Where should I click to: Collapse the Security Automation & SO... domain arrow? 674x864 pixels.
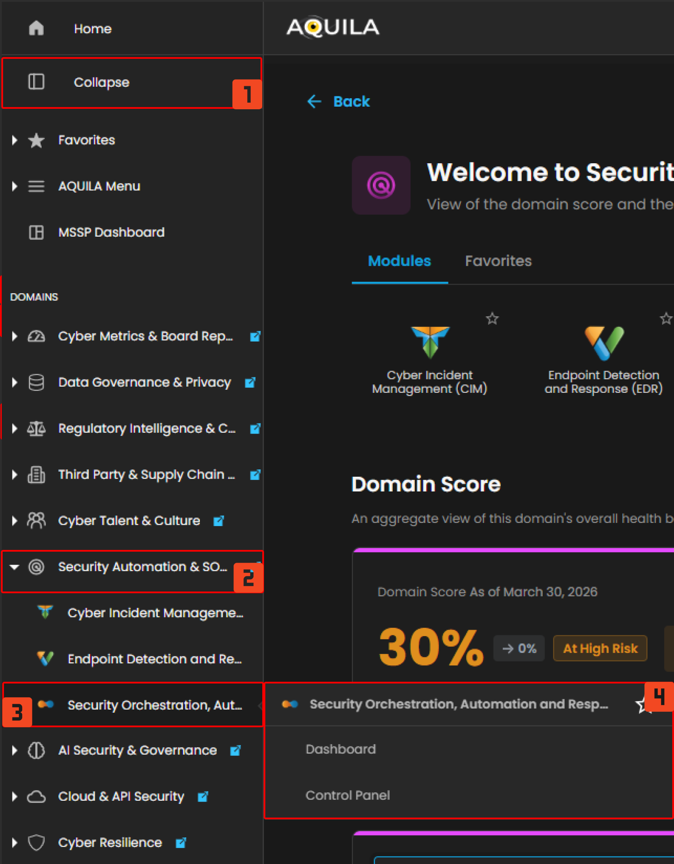coord(15,567)
